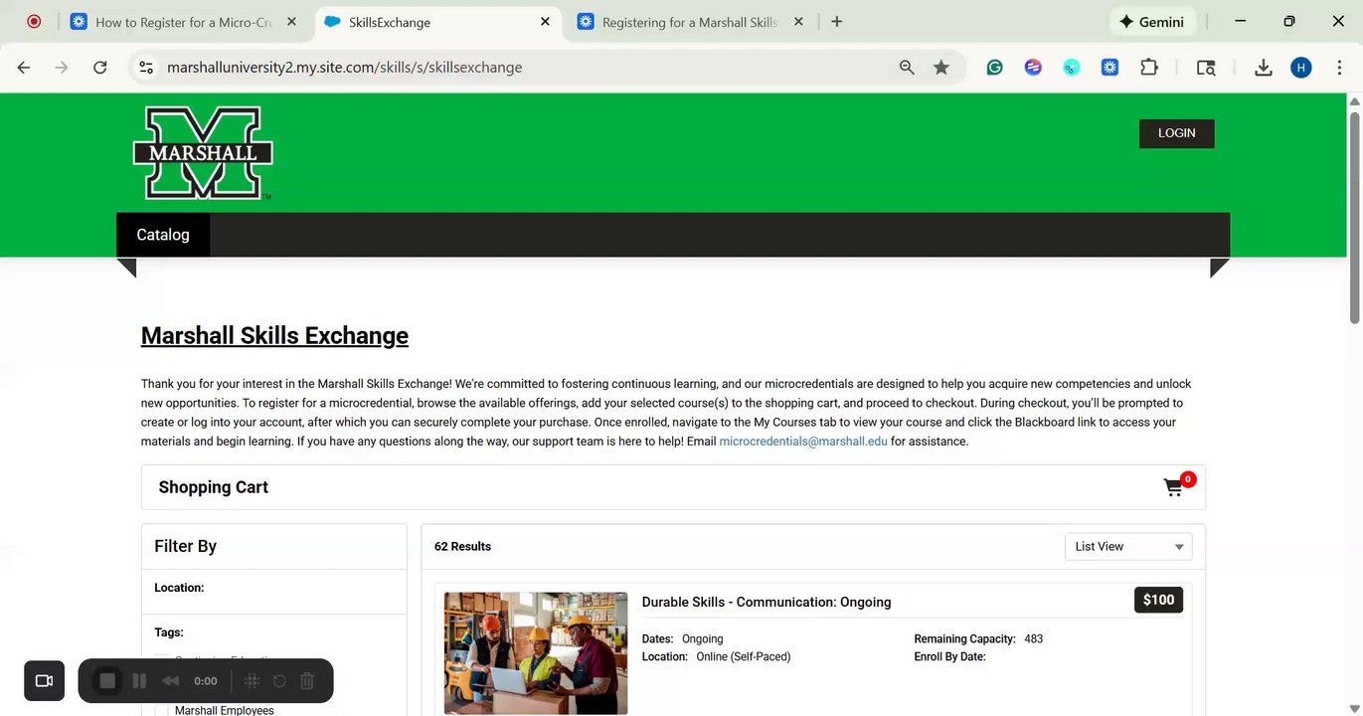Image resolution: width=1363 pixels, height=716 pixels.
Task: Email microcredentials@marshall.edu
Action: 803,442
